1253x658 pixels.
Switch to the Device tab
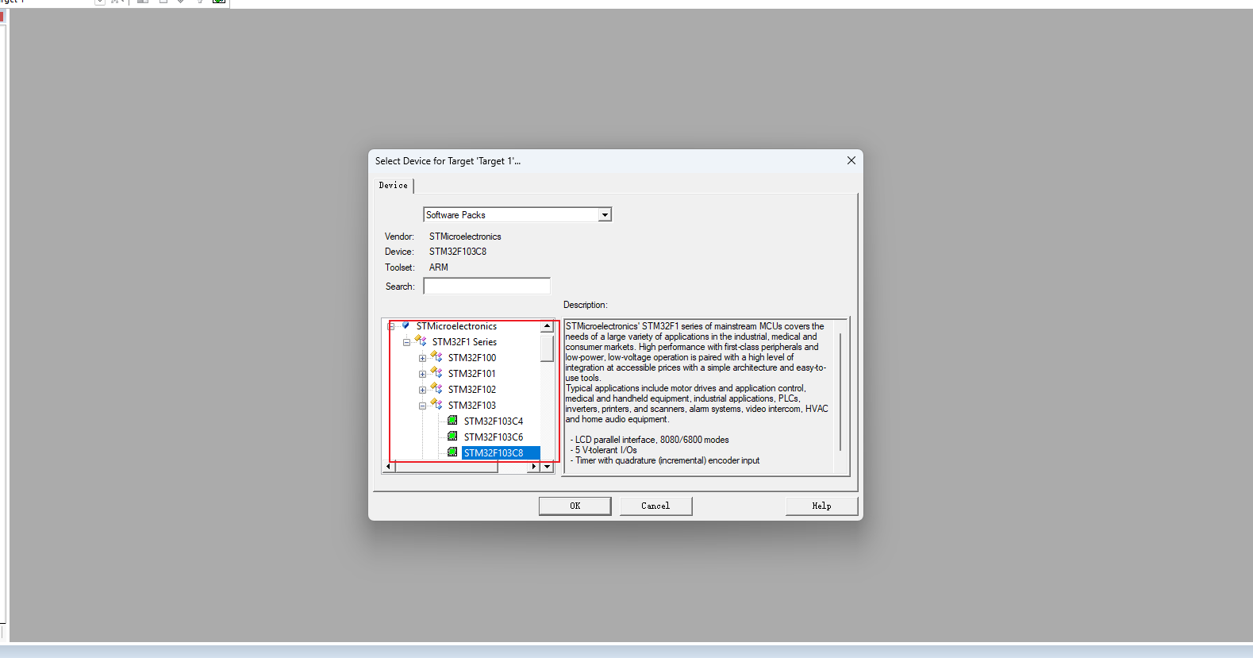(394, 185)
